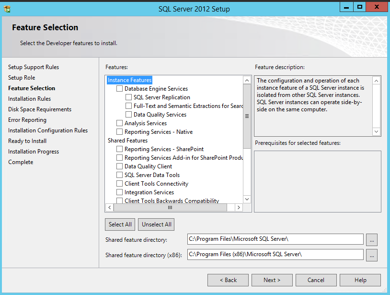Tick Data Quality Services checkbox

128,115
